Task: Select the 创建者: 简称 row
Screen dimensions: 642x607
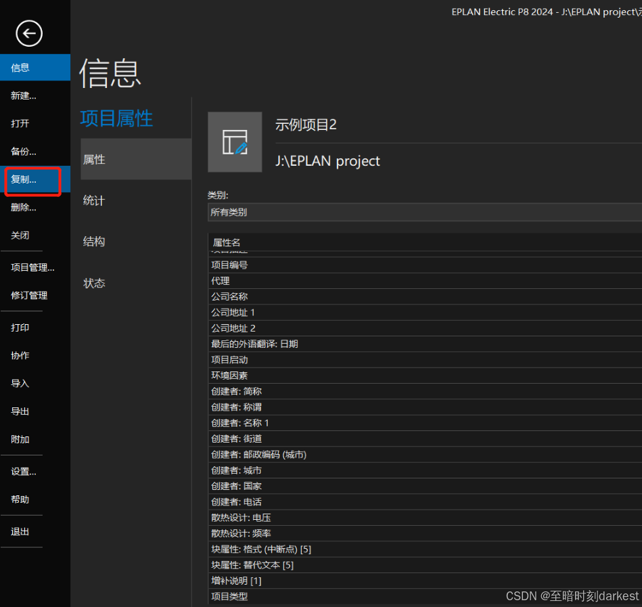Action: pyautogui.click(x=425, y=391)
